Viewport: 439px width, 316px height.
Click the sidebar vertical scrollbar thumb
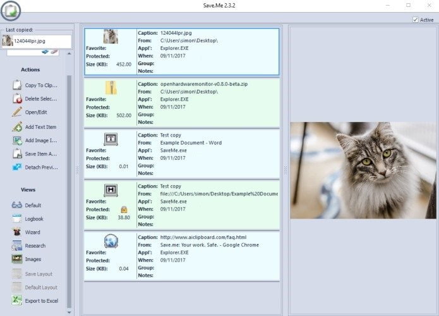click(x=69, y=191)
